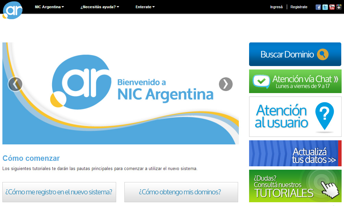344x206 pixels.
Task: Expand the NIC Argentina dropdown menu
Action: pyautogui.click(x=49, y=7)
